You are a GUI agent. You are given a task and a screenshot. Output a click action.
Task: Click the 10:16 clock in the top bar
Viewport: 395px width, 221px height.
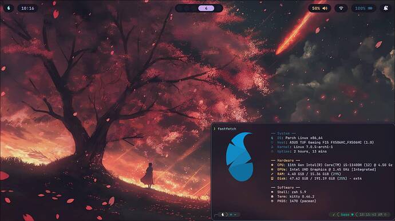pos(27,9)
